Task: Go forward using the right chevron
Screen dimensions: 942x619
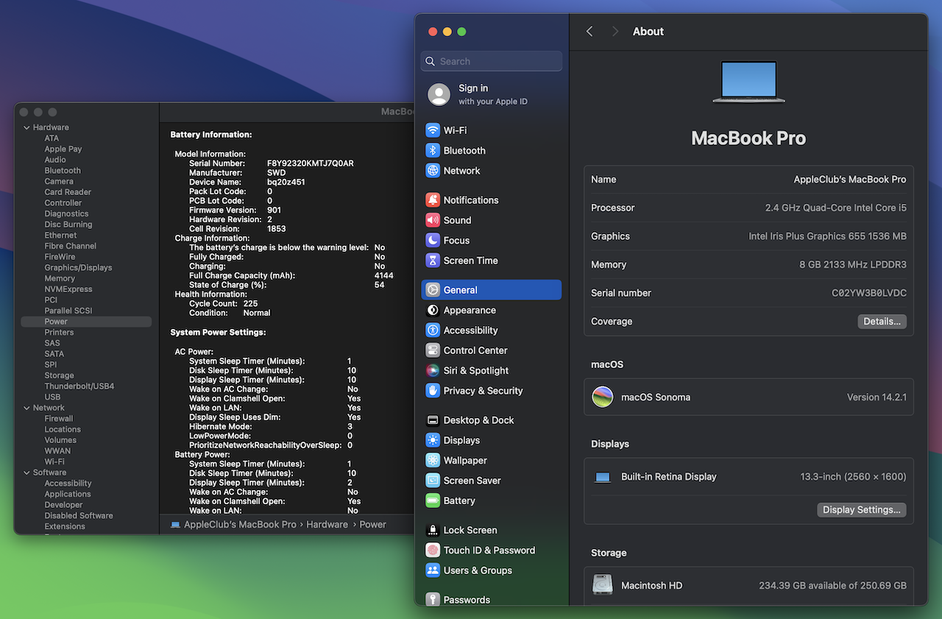Action: click(x=615, y=32)
